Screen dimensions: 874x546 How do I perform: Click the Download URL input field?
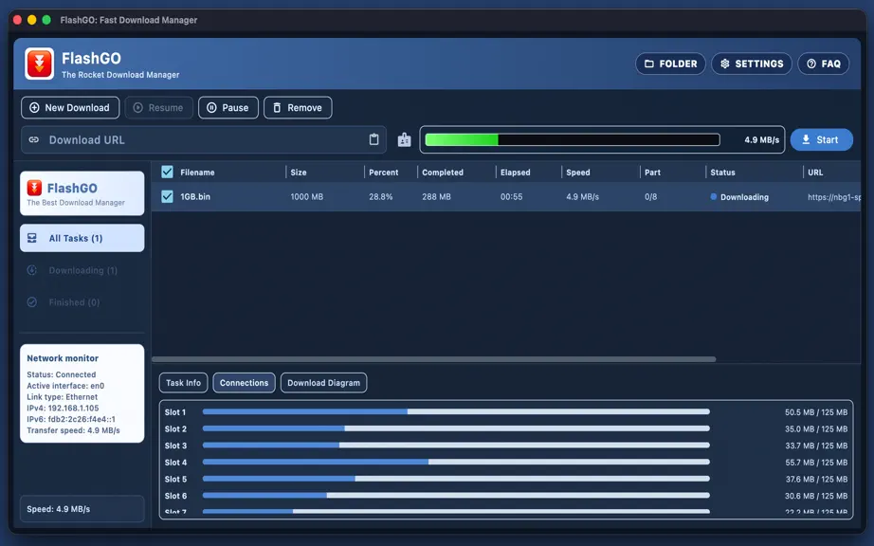coord(204,140)
